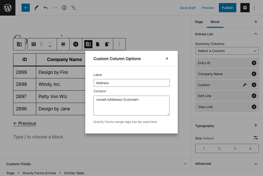Open the WordPress logo menu

[8, 8]
